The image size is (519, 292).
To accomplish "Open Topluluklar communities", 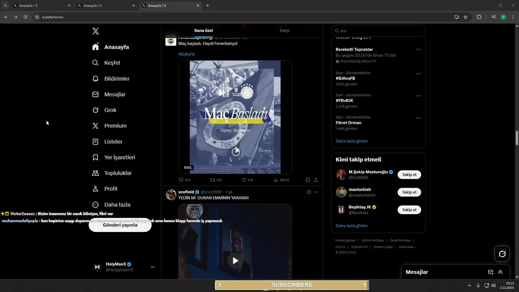I will (112, 173).
